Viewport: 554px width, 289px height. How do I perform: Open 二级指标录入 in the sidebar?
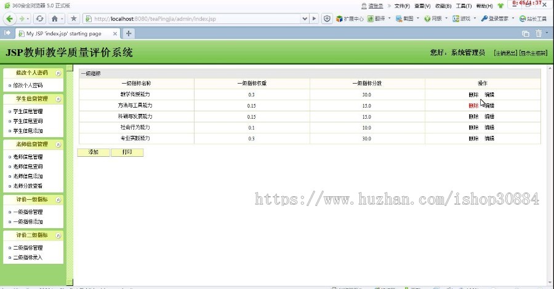28,258
